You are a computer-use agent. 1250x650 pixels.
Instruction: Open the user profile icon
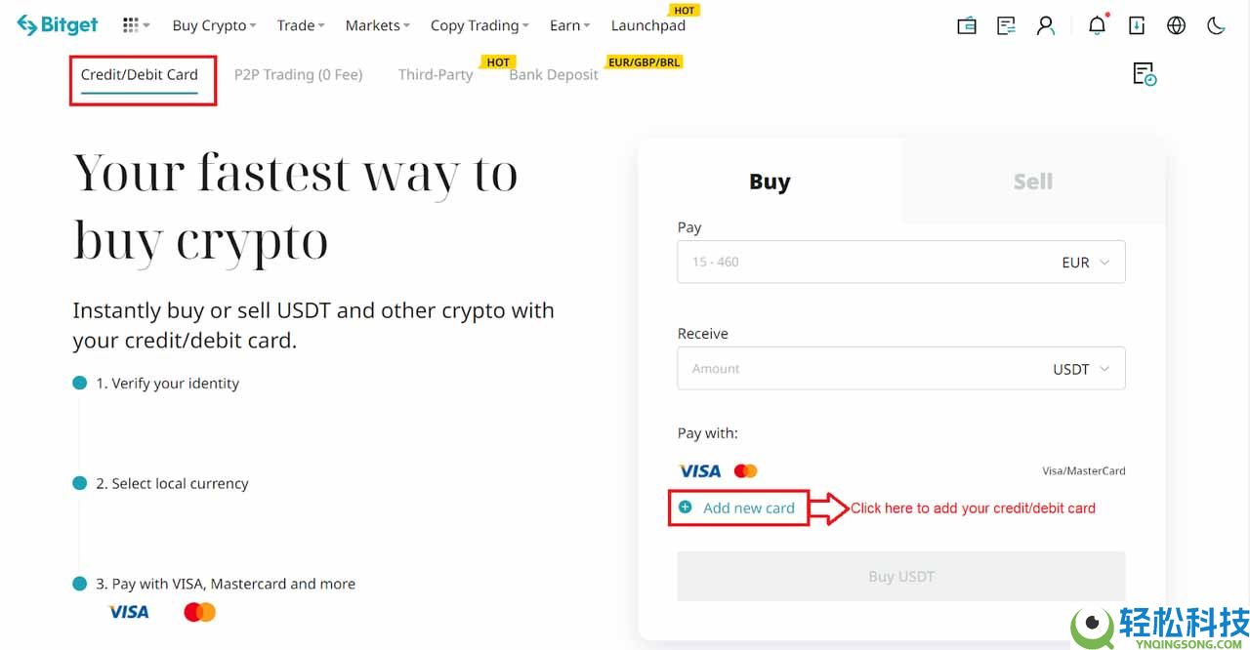coord(1046,25)
